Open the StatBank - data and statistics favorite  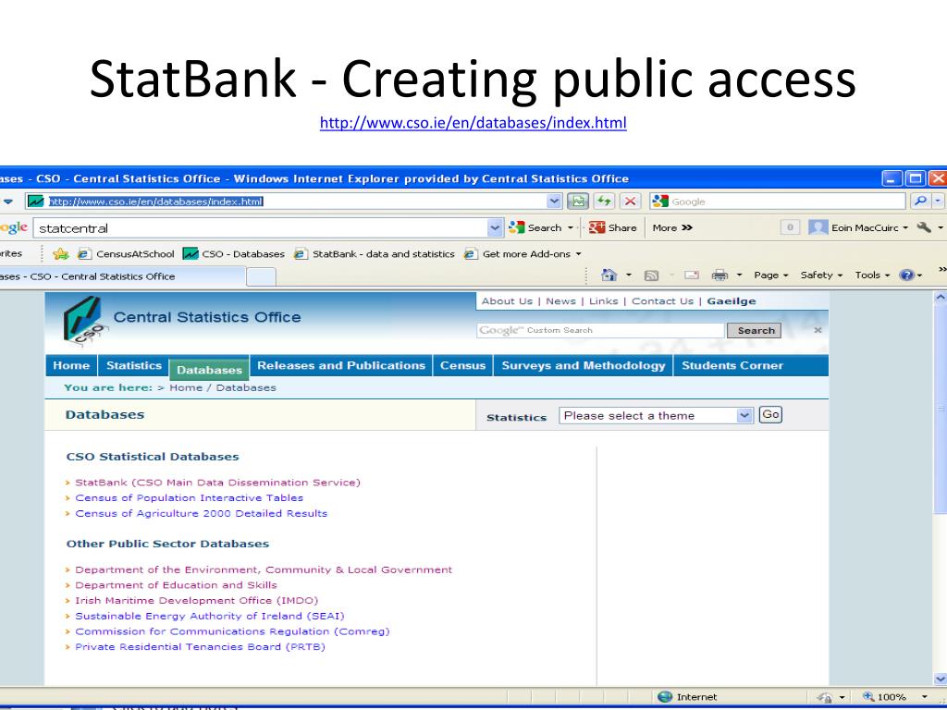(374, 254)
